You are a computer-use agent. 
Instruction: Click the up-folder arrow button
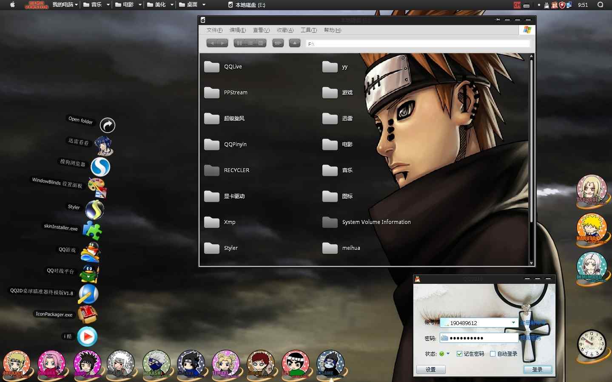point(295,43)
